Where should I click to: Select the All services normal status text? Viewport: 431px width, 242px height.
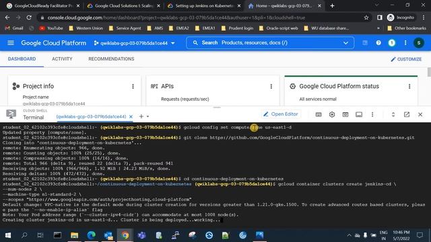coord(318,99)
